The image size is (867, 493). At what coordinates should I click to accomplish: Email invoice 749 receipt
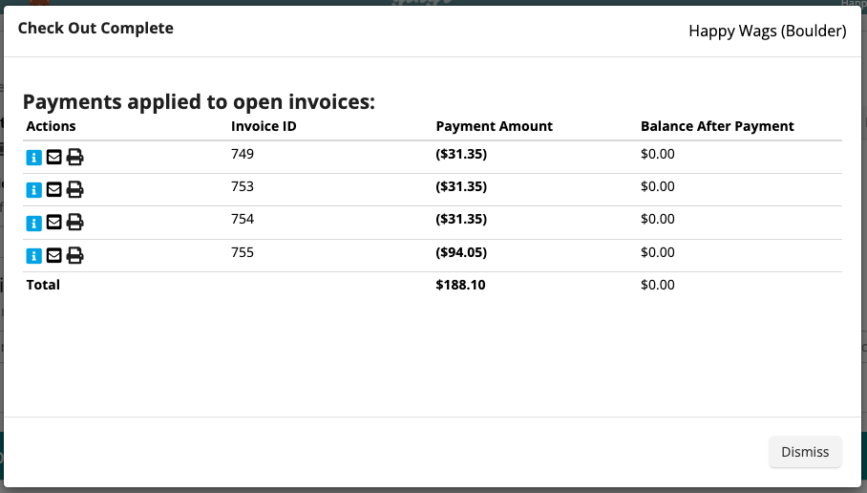click(54, 157)
